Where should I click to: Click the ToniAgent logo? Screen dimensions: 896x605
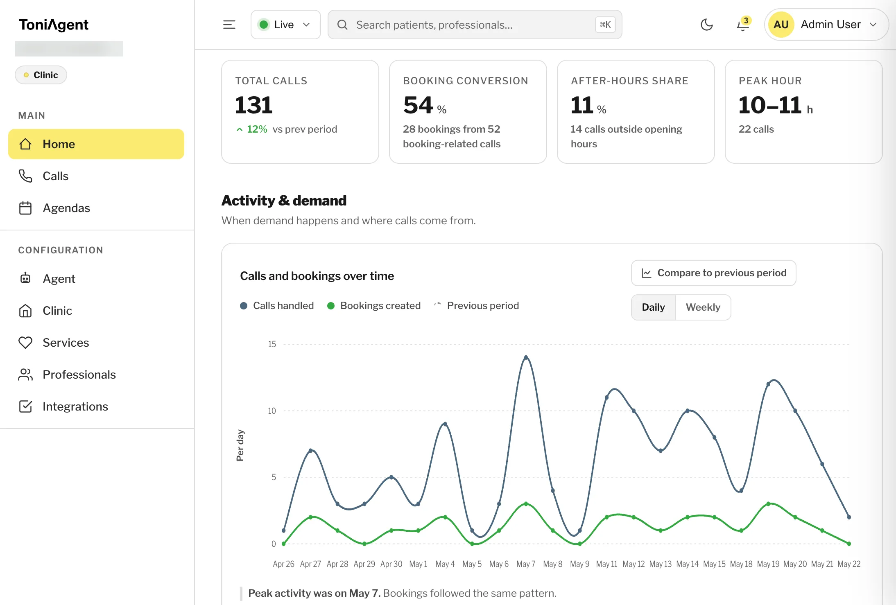[x=54, y=25]
